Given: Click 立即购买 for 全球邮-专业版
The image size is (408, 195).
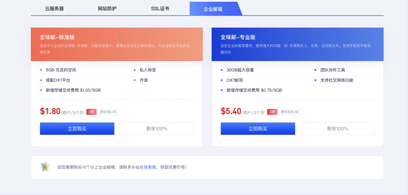Looking at the screenshot, I should tap(258, 129).
